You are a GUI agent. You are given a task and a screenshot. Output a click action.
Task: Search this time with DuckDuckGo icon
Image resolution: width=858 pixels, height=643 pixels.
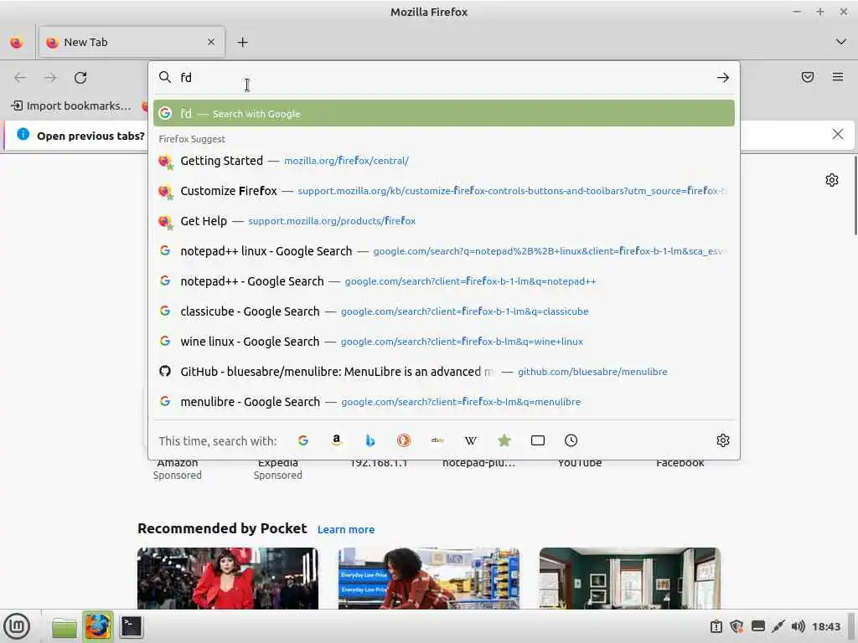click(x=404, y=440)
